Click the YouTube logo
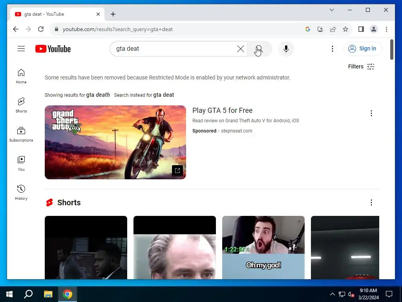 pos(53,49)
